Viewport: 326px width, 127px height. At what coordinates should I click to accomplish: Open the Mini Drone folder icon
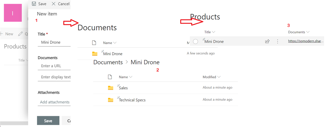[95, 54]
